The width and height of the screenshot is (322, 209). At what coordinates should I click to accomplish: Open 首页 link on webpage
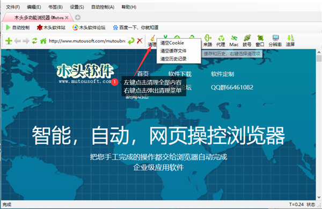[143, 74]
